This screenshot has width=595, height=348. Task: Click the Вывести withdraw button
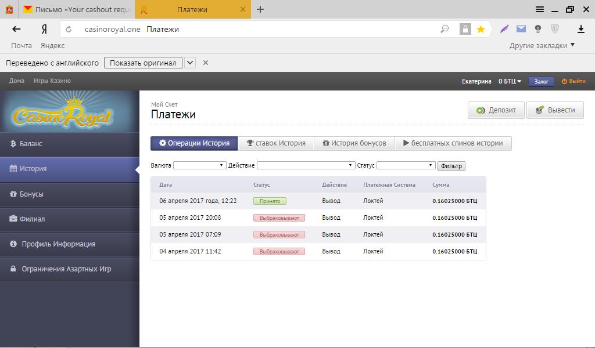[x=555, y=110]
